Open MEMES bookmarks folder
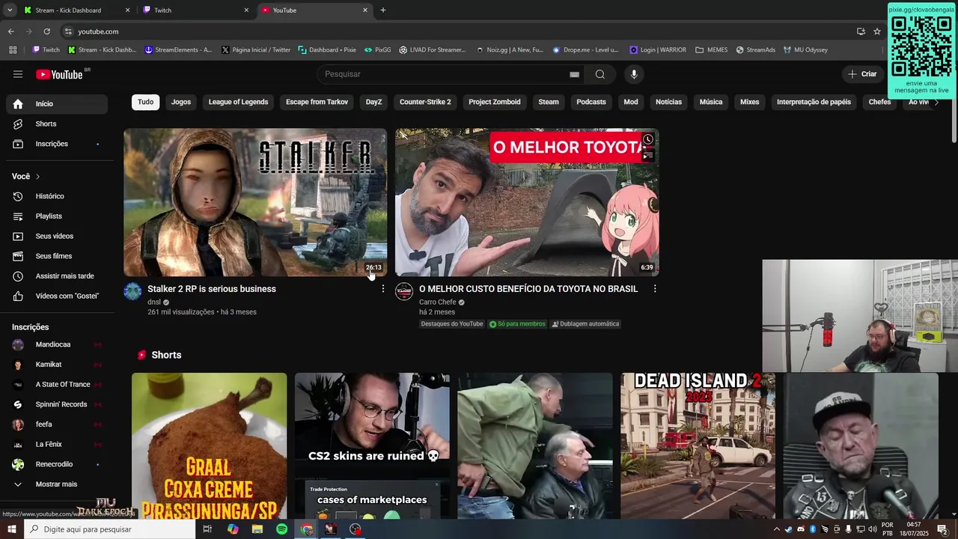 pyautogui.click(x=711, y=50)
